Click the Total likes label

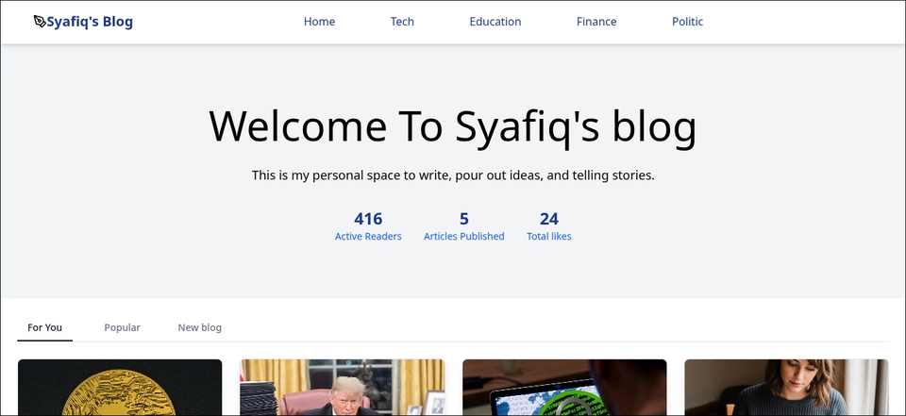[x=548, y=237]
